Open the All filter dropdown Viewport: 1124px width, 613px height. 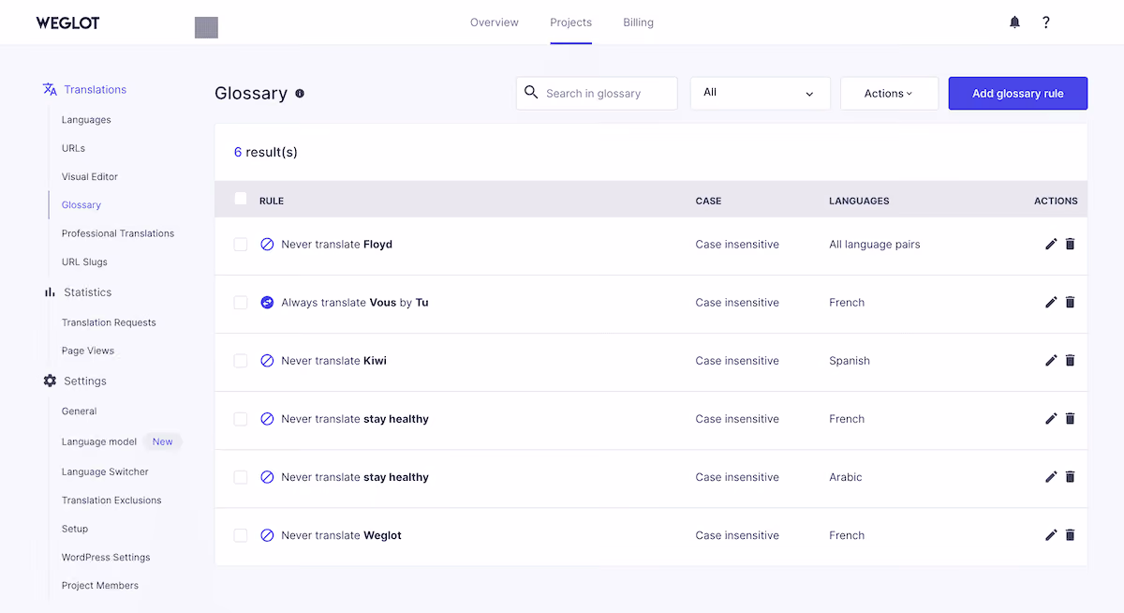(760, 93)
